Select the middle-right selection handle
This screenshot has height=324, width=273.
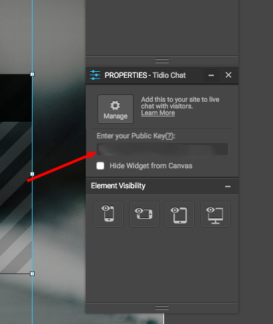(x=33, y=174)
